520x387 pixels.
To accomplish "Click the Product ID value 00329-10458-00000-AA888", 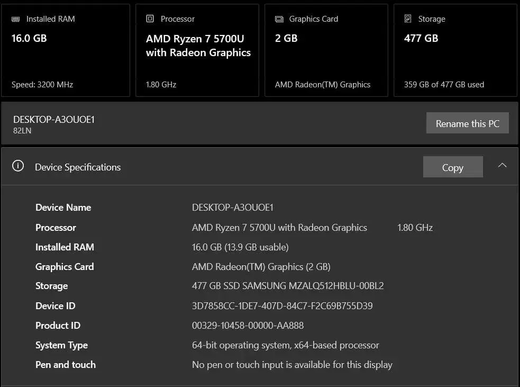I will (248, 326).
